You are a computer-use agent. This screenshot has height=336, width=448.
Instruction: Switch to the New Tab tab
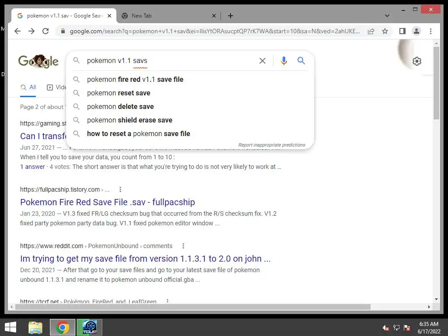coord(168,16)
